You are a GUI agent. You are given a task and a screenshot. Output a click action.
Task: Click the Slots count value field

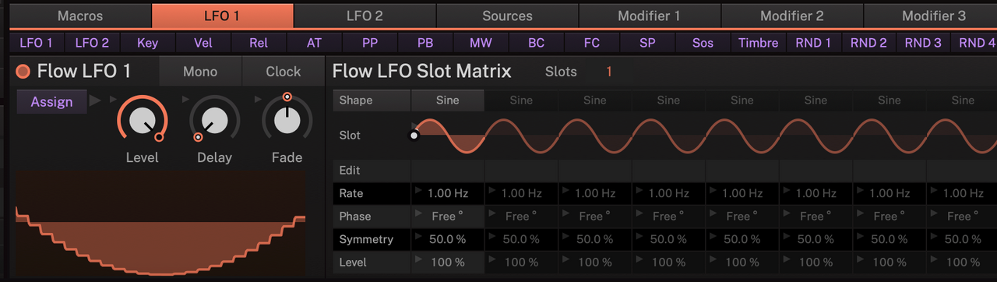(x=609, y=72)
